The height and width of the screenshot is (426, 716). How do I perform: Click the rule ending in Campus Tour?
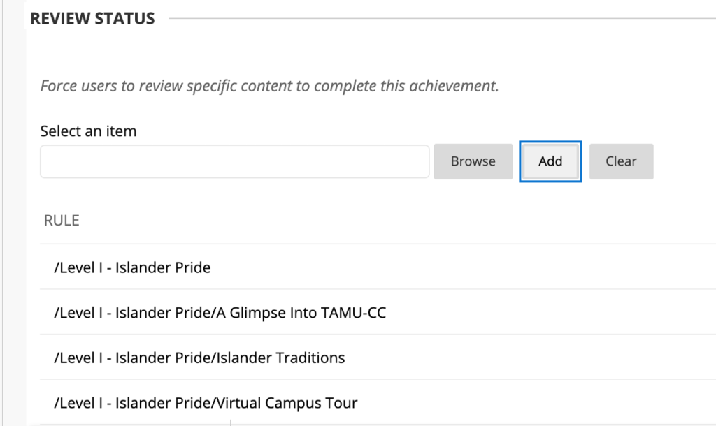tap(206, 403)
